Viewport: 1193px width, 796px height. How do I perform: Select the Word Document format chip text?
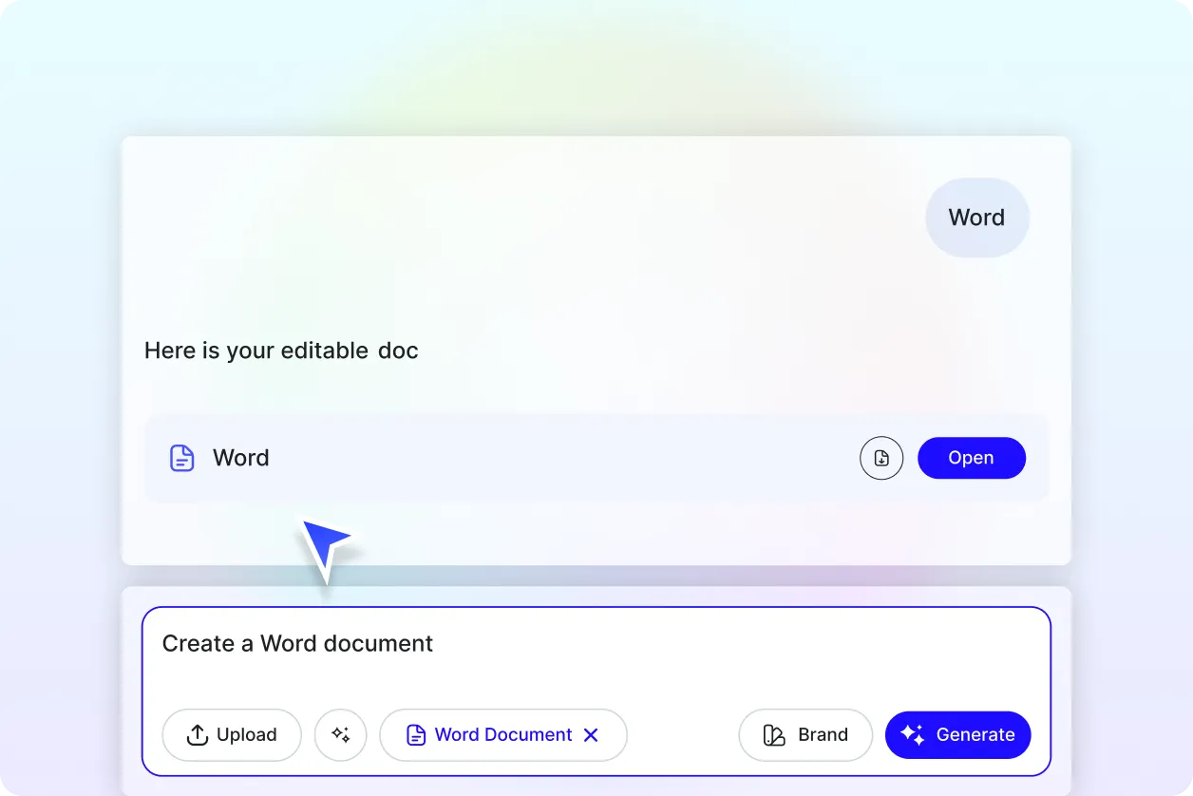tap(503, 734)
